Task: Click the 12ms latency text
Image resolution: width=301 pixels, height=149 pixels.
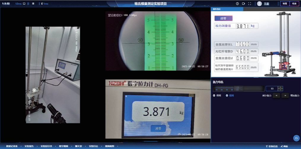Action: point(18,4)
